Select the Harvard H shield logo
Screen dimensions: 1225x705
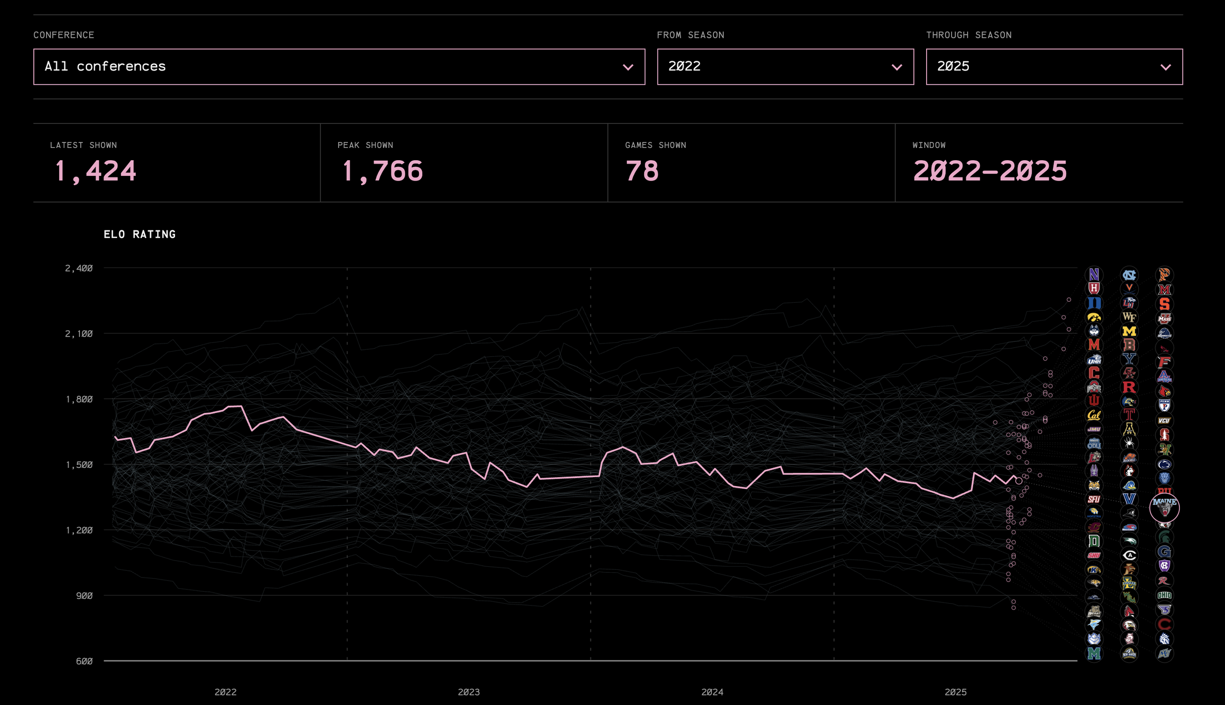(x=1094, y=289)
